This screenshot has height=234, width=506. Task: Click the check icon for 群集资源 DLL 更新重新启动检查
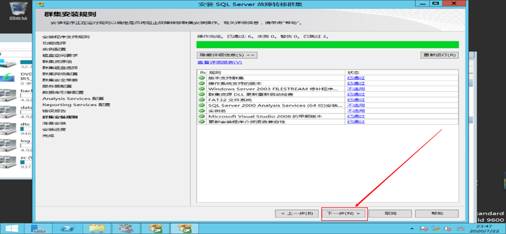click(x=201, y=95)
